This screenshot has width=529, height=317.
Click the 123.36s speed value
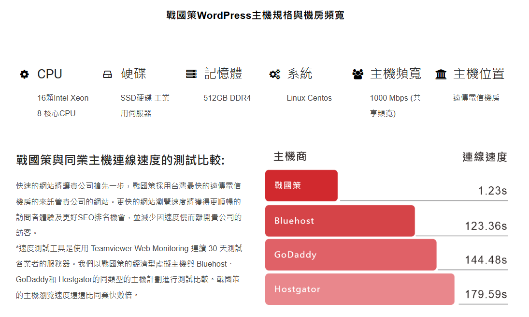point(486,226)
